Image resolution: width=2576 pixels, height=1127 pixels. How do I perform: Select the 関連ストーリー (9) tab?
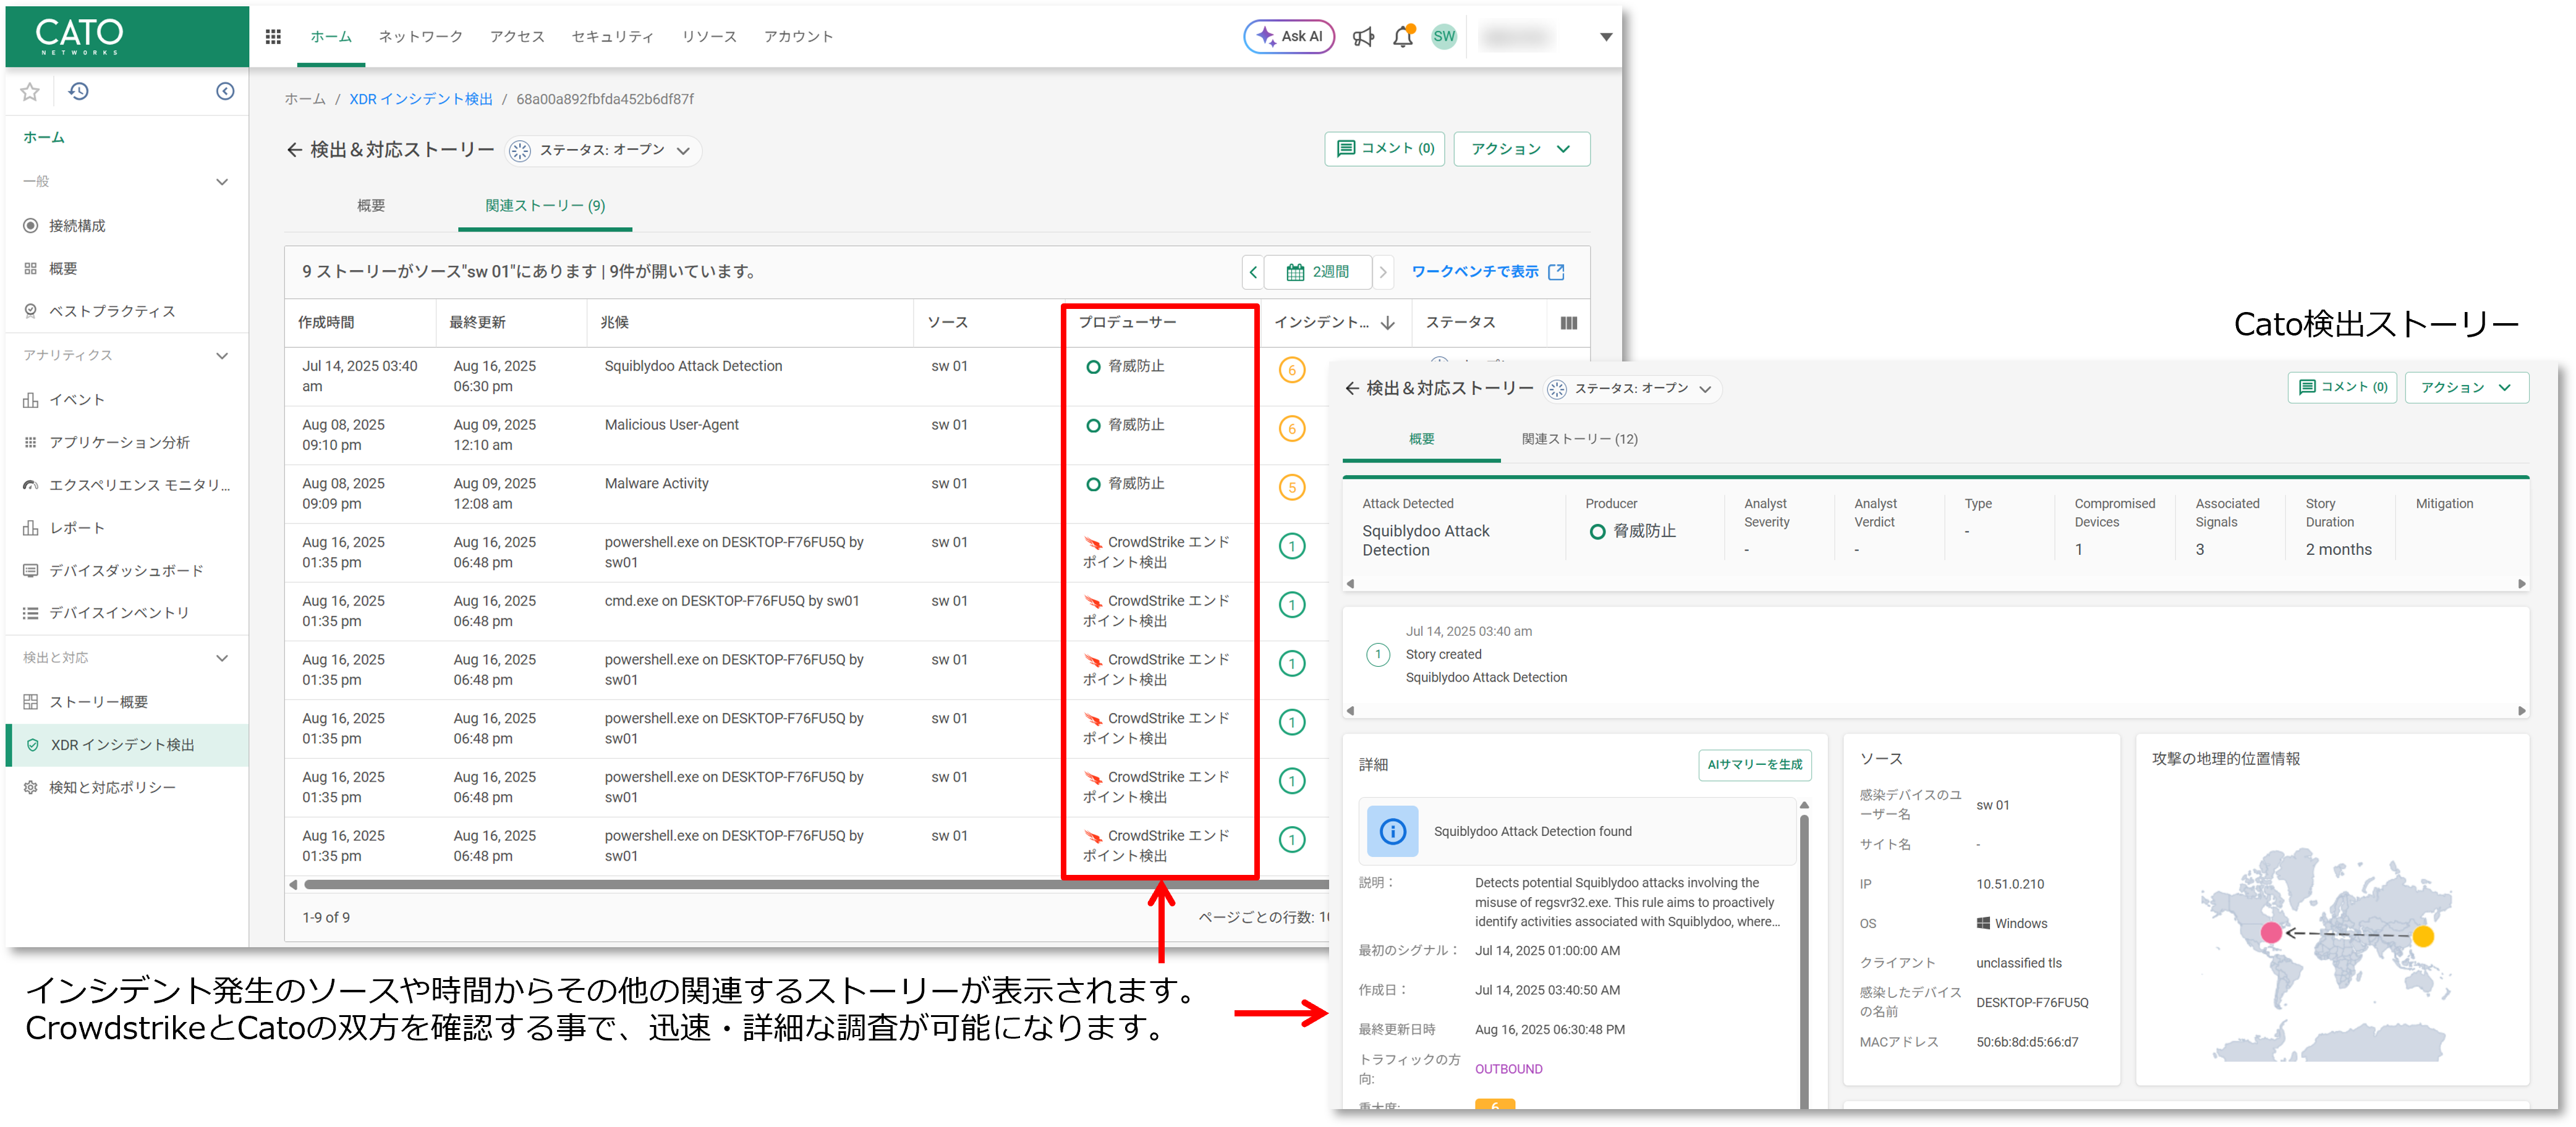coord(545,206)
